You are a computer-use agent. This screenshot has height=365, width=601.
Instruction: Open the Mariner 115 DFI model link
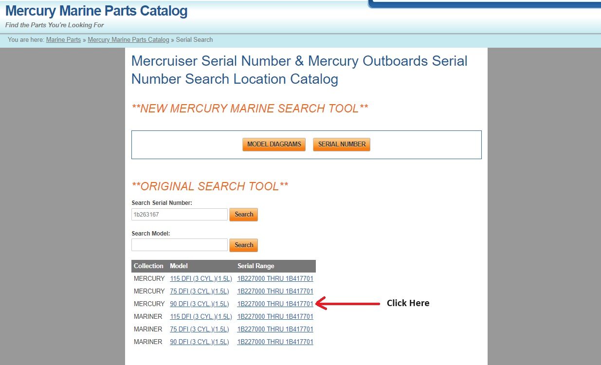[200, 317]
